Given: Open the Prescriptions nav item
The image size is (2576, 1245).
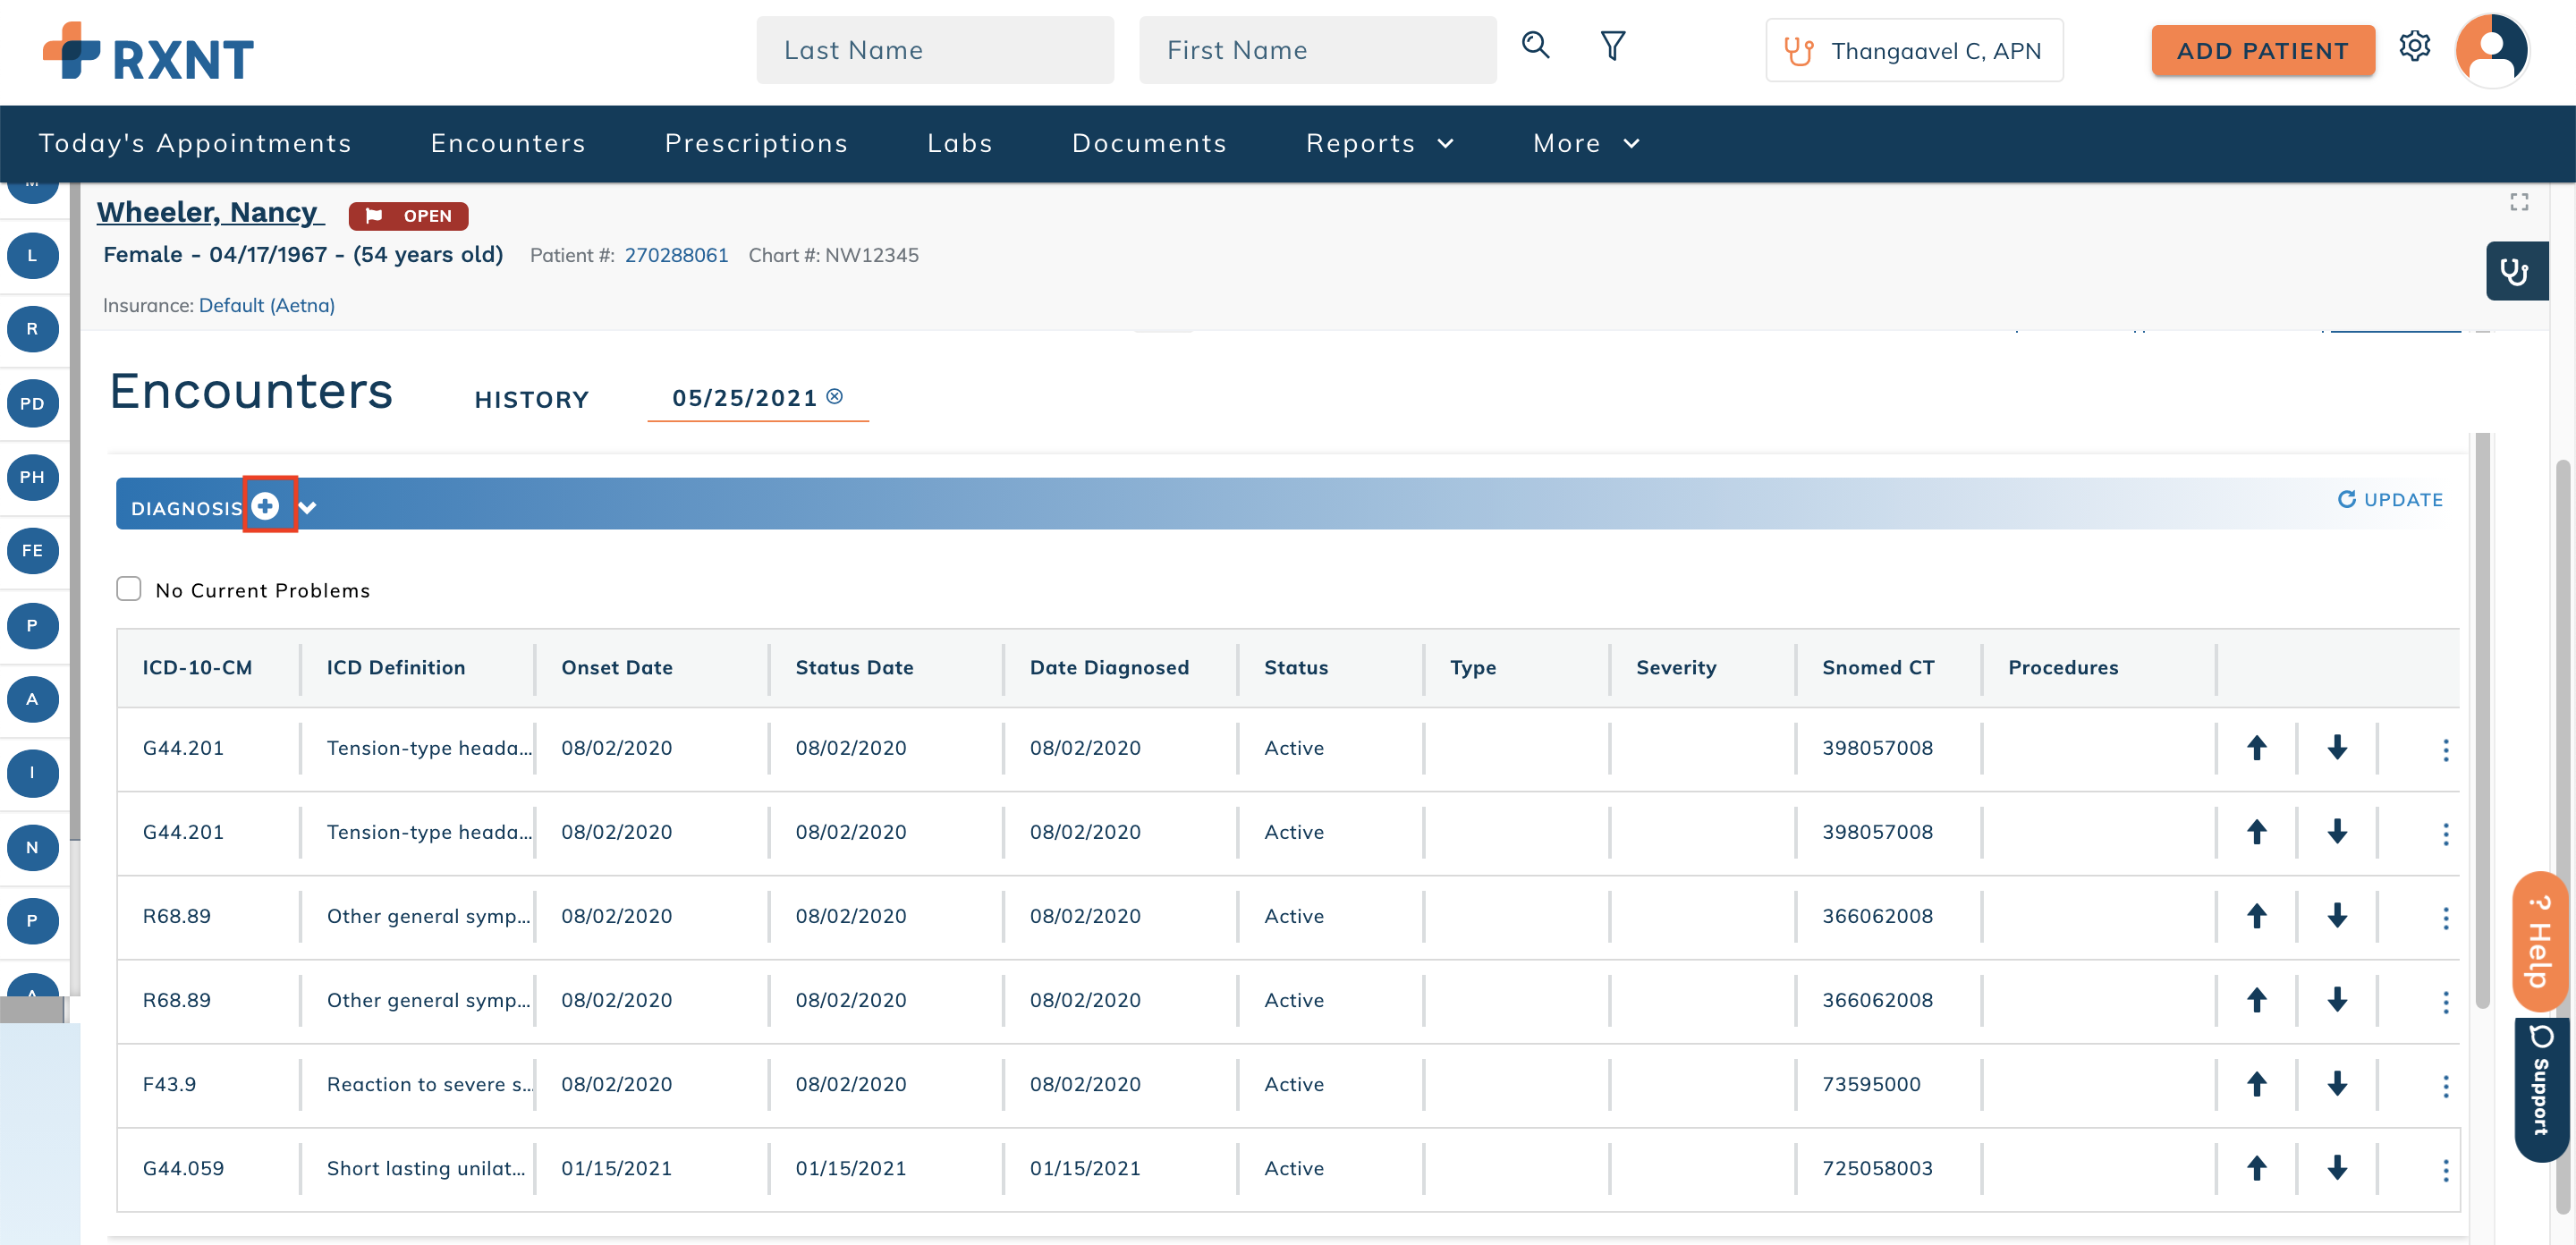Looking at the screenshot, I should [756, 143].
